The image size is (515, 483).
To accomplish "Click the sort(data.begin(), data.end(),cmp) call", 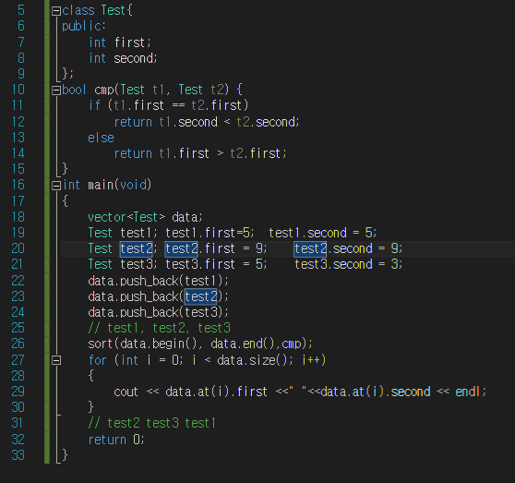I will point(200,344).
